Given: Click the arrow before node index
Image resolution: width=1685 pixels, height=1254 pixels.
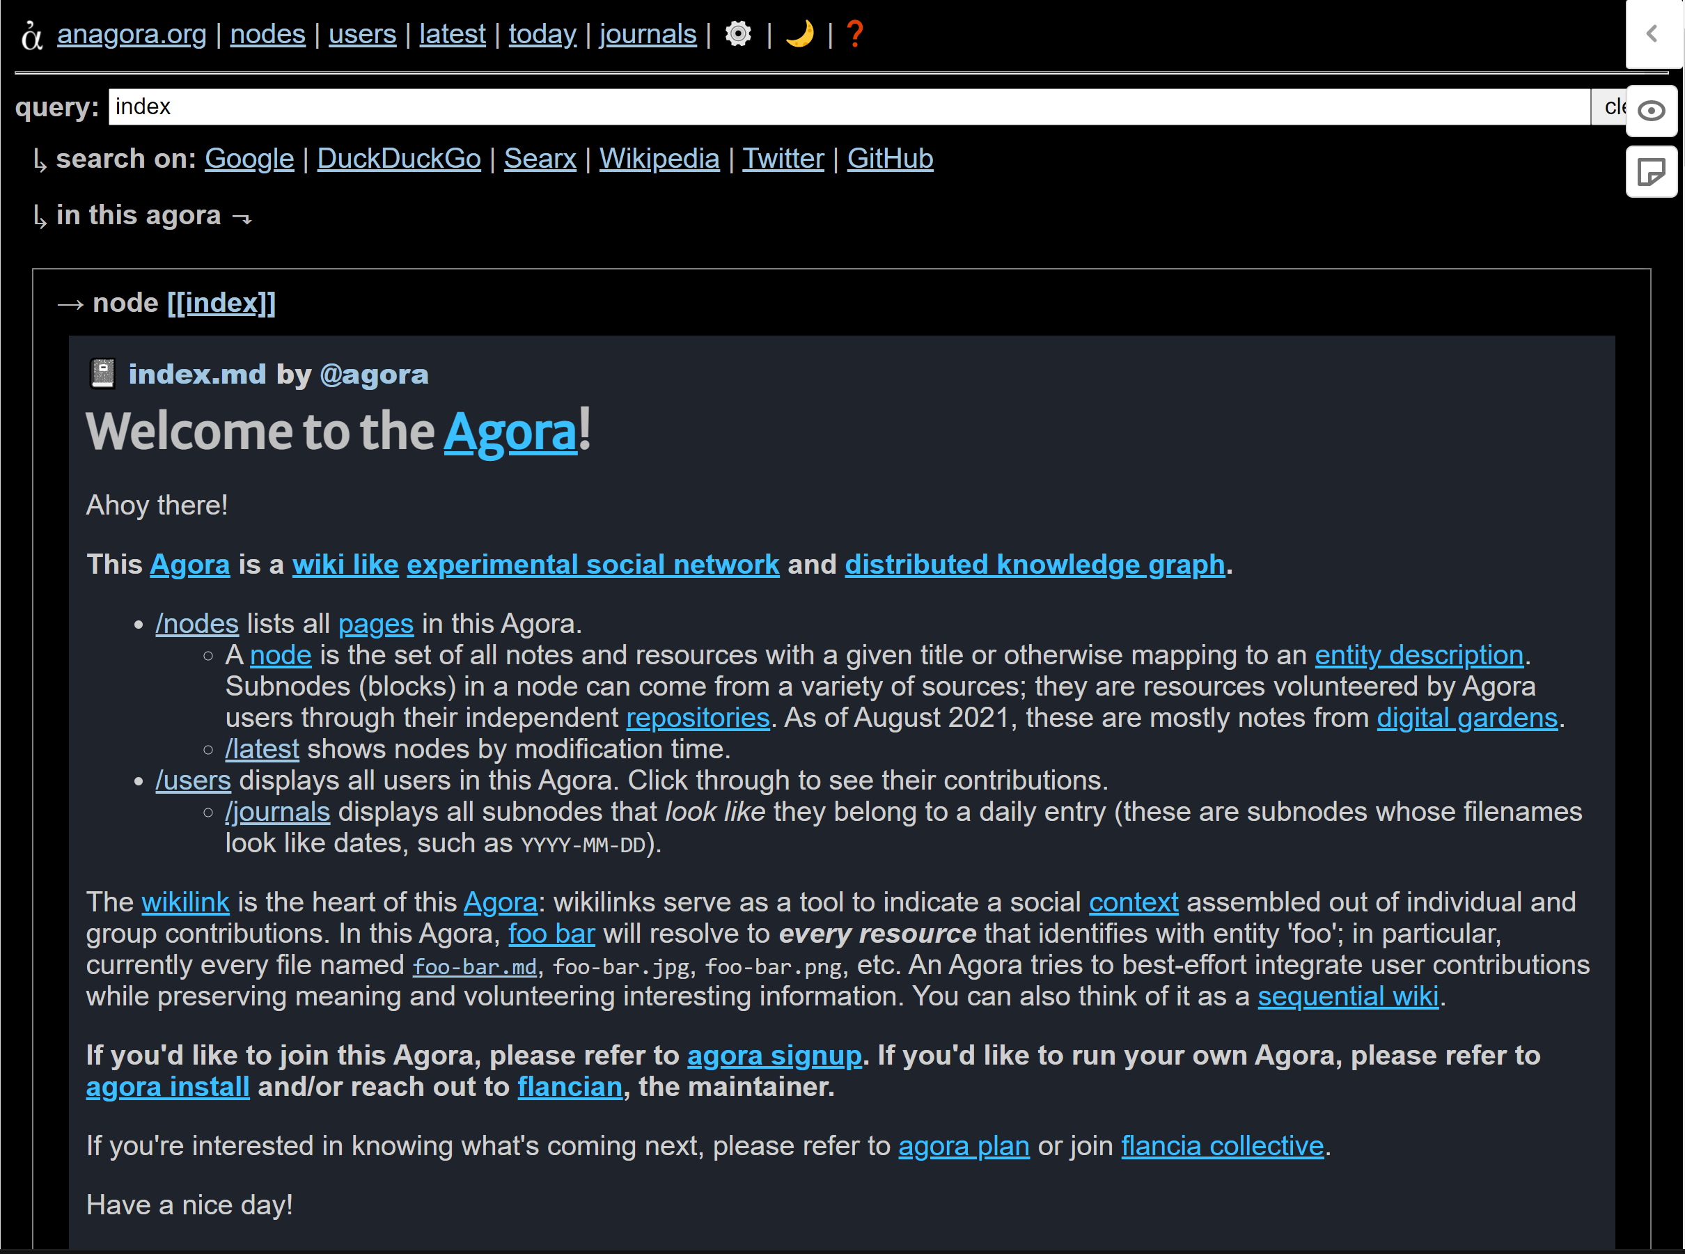Looking at the screenshot, I should (70, 304).
